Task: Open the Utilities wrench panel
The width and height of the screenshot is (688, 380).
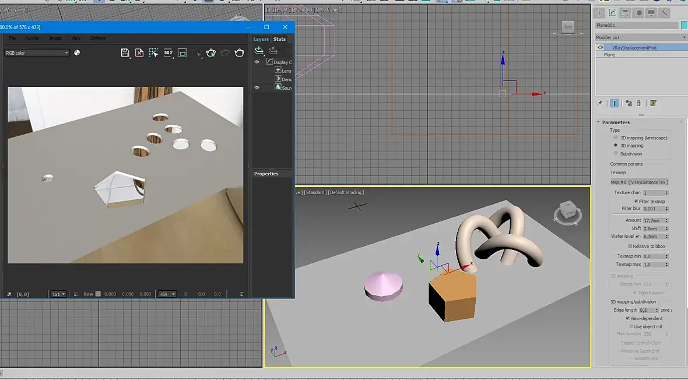Action: point(664,13)
